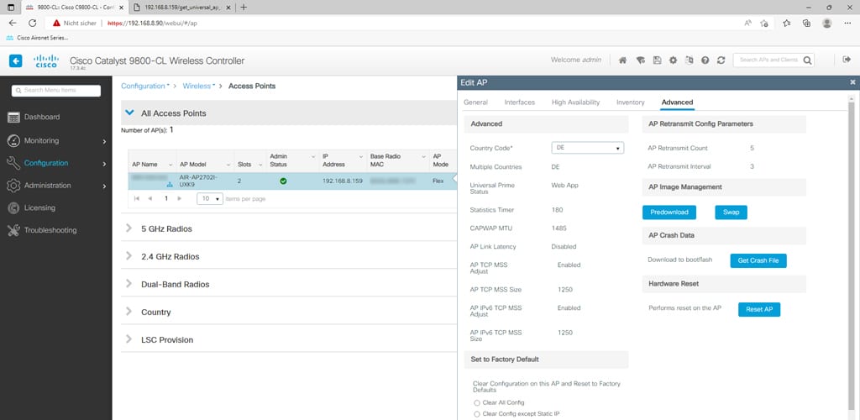Log out using the exit icon
860x420 pixels.
(x=847, y=60)
